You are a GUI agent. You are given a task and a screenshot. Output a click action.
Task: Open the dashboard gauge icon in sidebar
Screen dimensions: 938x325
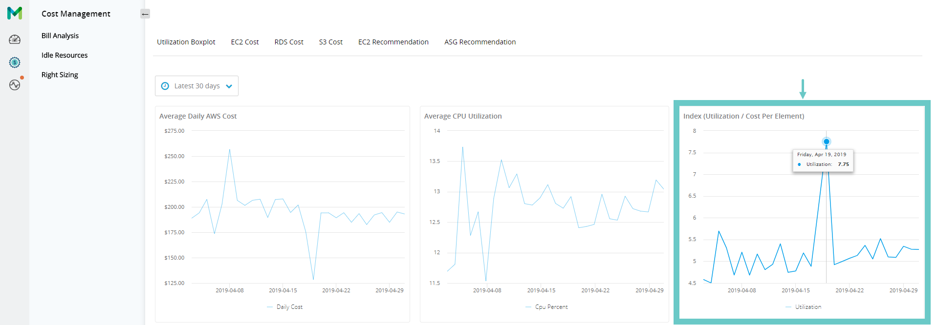pos(15,40)
